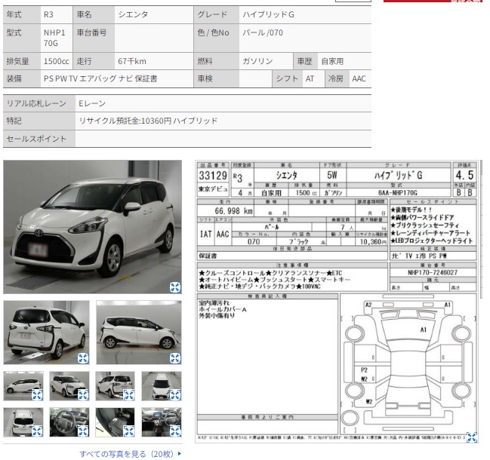Click expand icon on steering wheel thumbnail

83,431
